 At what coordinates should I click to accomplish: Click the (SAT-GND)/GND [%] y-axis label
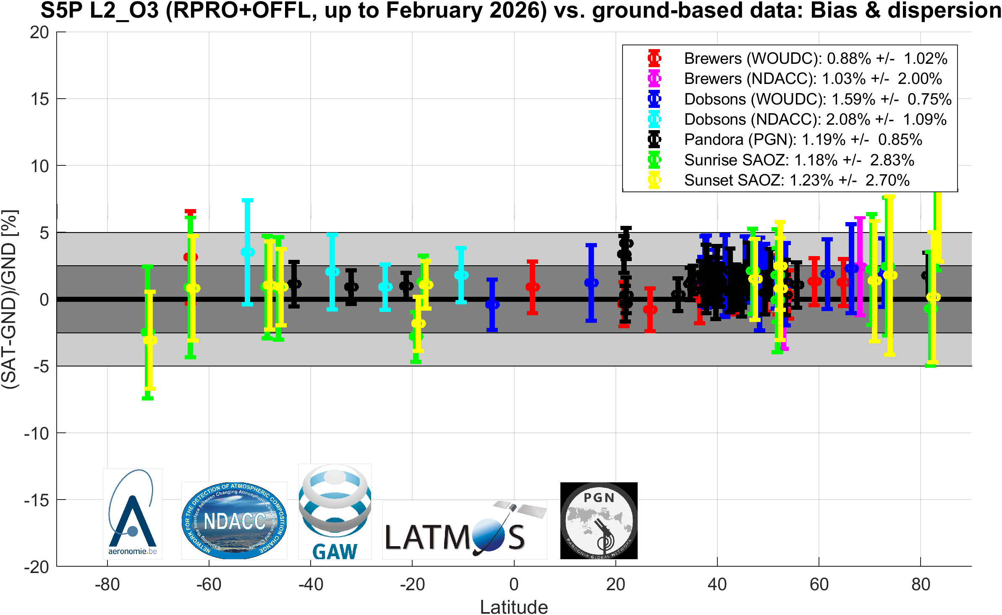point(9,299)
